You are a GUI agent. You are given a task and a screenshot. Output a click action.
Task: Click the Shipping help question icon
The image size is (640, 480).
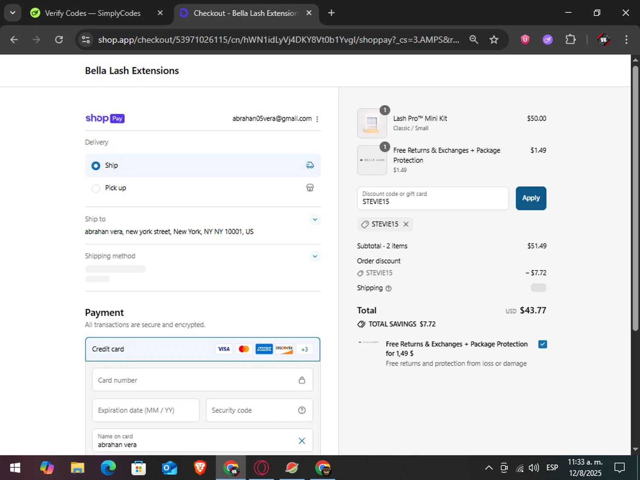[388, 288]
